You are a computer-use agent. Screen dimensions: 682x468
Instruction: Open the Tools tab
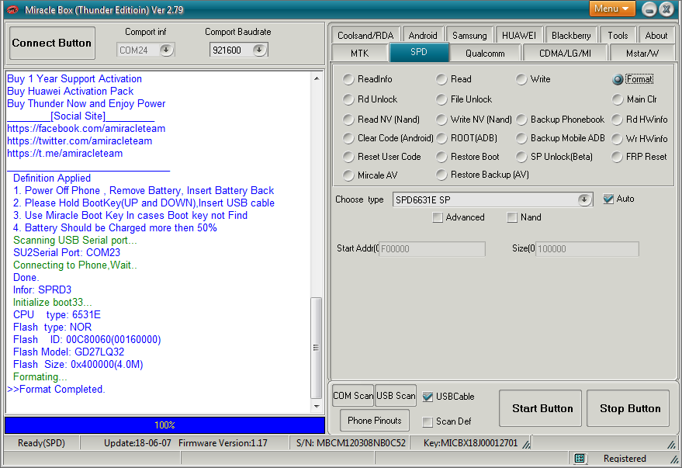pos(618,35)
